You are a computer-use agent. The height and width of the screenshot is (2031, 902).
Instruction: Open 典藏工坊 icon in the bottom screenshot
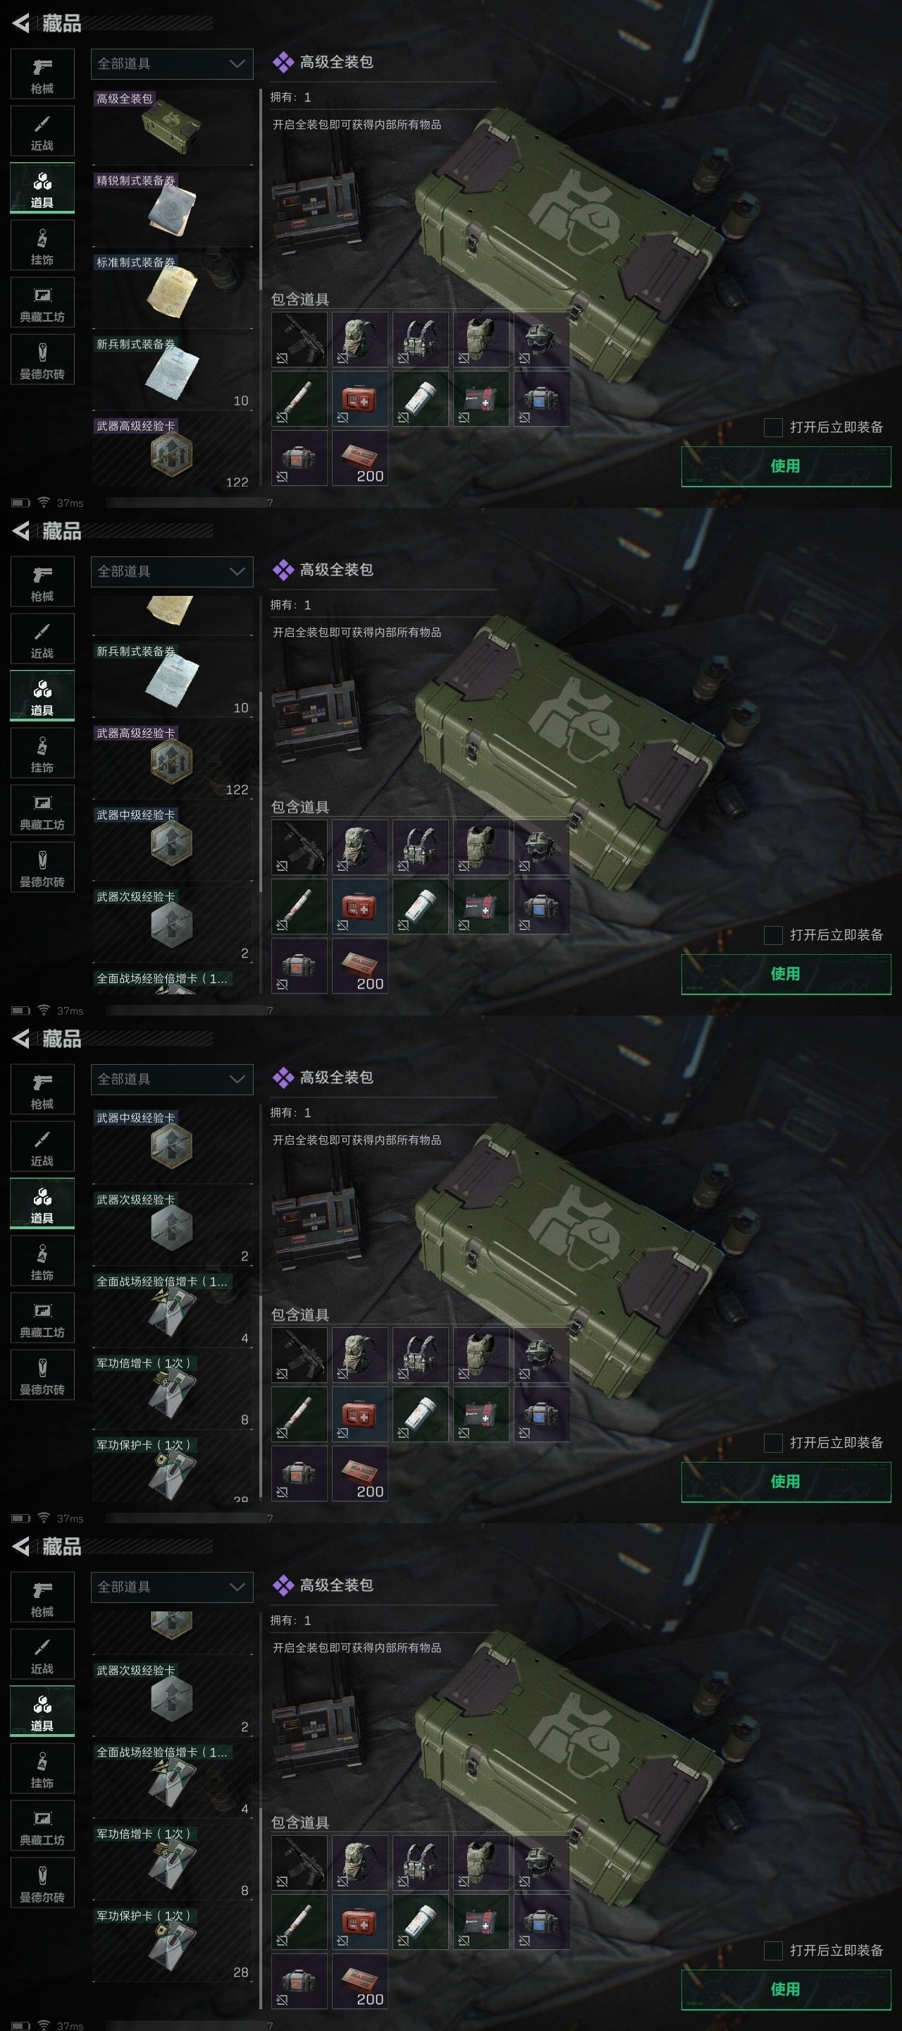pos(42,1825)
